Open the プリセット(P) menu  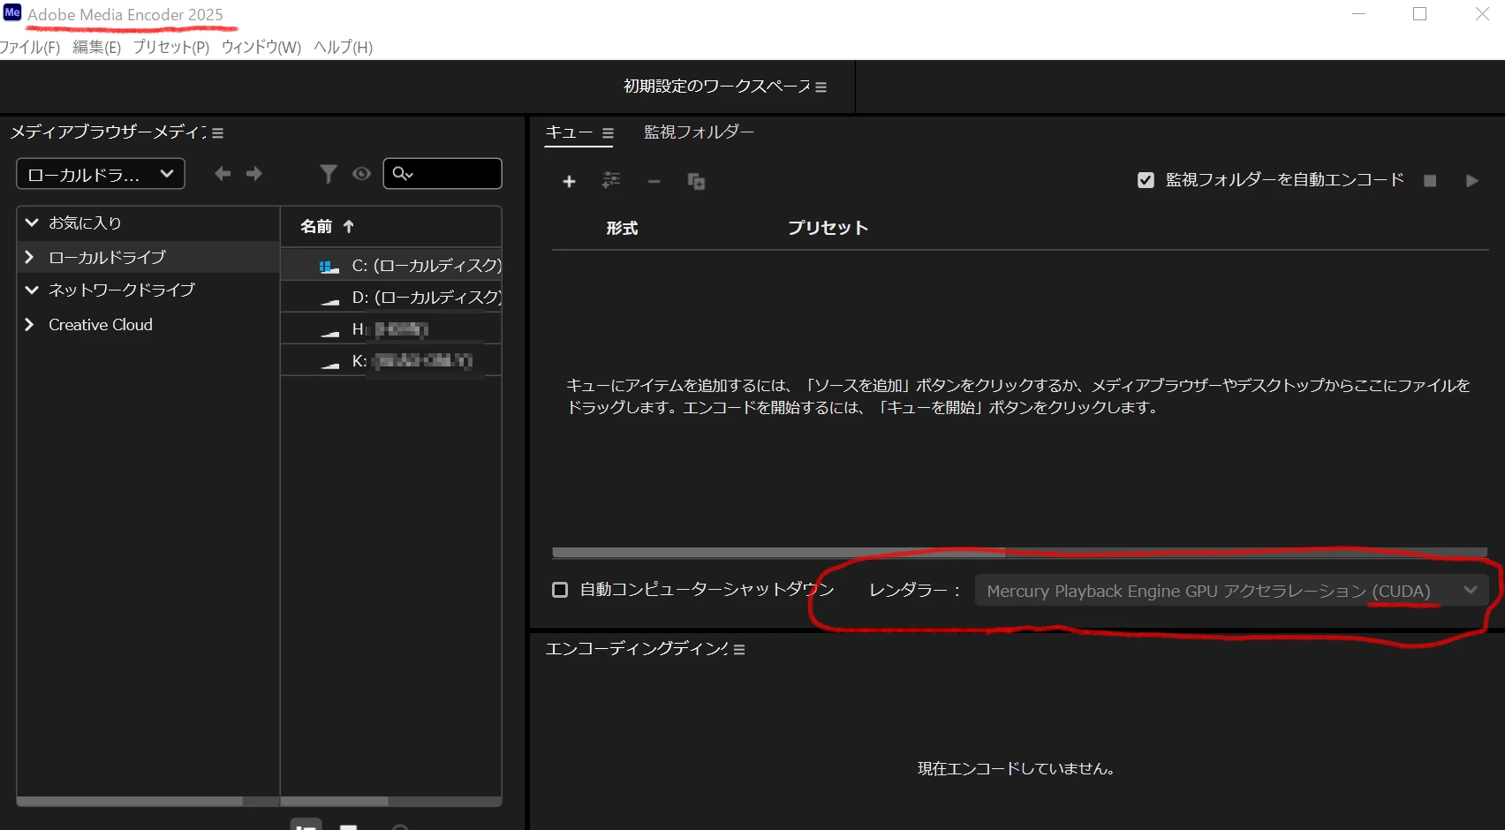pos(171,47)
